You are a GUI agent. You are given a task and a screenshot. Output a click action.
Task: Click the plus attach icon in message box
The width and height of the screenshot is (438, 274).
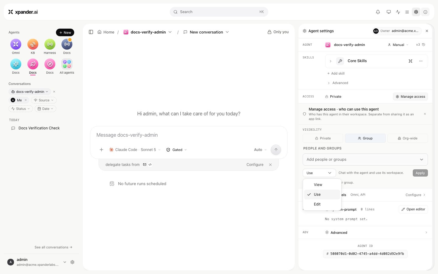(x=102, y=150)
